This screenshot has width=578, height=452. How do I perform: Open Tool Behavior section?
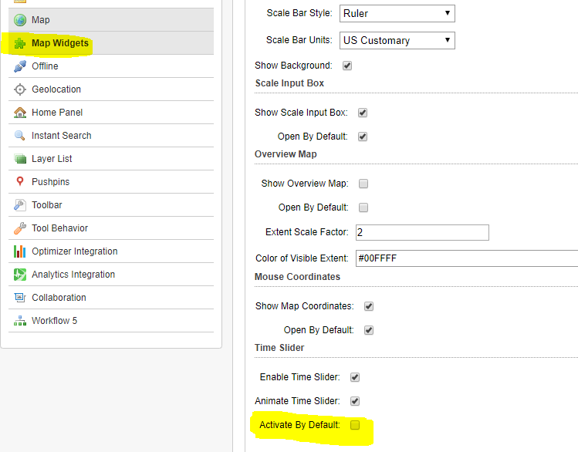pos(111,228)
